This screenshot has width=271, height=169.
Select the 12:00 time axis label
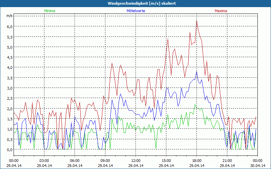coord(136,161)
